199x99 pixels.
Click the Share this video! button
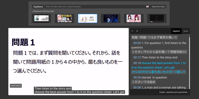coord(158,7)
